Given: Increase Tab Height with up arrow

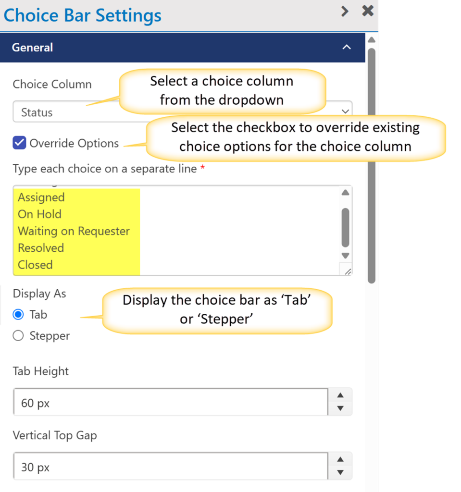Looking at the screenshot, I should click(340, 395).
